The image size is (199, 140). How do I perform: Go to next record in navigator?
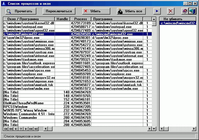click(x=26, y=129)
